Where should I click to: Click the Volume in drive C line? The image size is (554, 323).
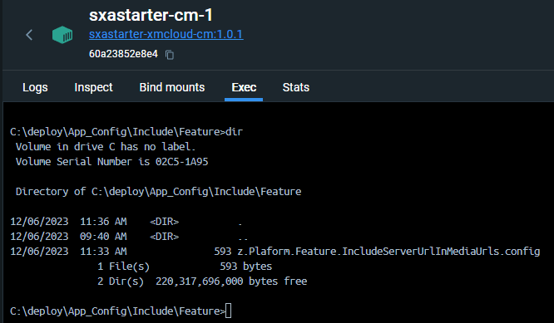[106, 147]
